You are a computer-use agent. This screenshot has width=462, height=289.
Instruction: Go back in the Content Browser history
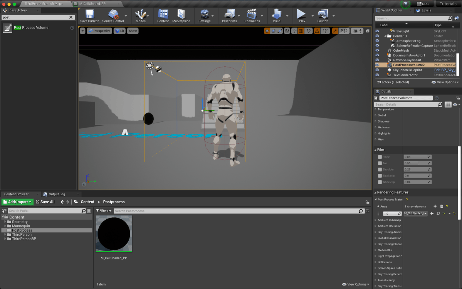pyautogui.click(x=62, y=202)
